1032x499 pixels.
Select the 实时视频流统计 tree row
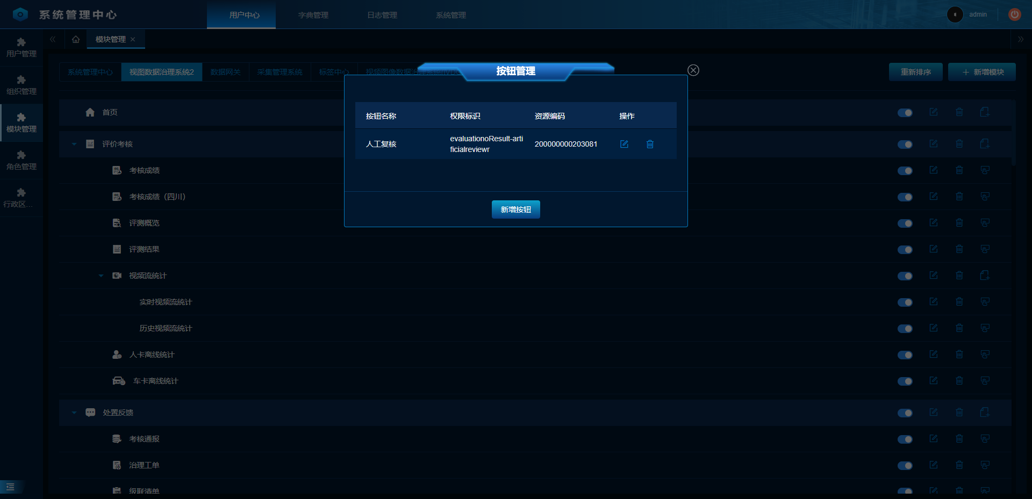click(x=535, y=302)
